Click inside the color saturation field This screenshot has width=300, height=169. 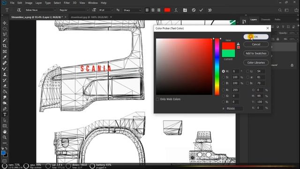coord(184,67)
